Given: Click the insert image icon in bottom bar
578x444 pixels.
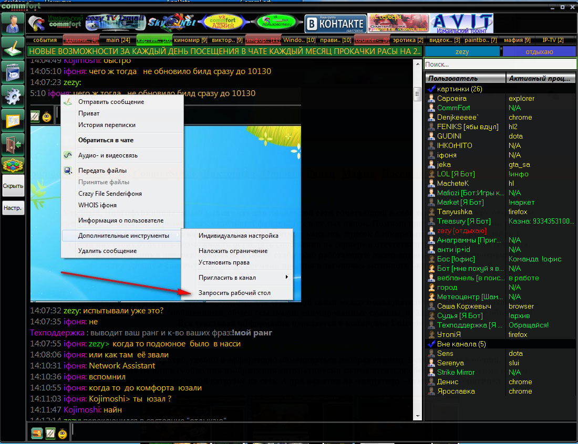Looking at the screenshot, I should pos(37,433).
